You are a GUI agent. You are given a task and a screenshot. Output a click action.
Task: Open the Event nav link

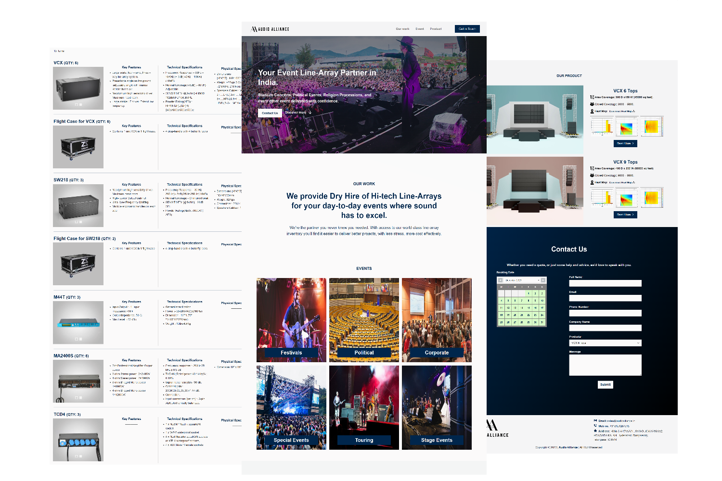[420, 29]
